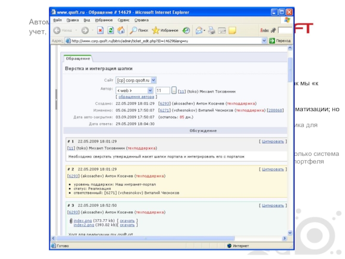Image resolution: width=345 pixels, height=259 pixels.
Task: Open the Mail button dropdown arrow
Action: (204, 30)
